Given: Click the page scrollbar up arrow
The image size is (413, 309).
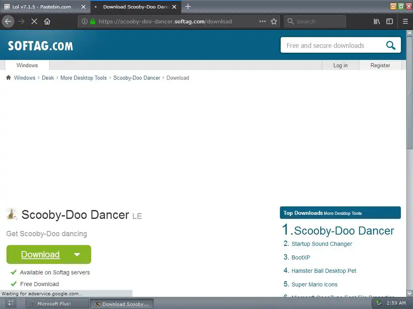Looking at the screenshot, I should (x=409, y=33).
